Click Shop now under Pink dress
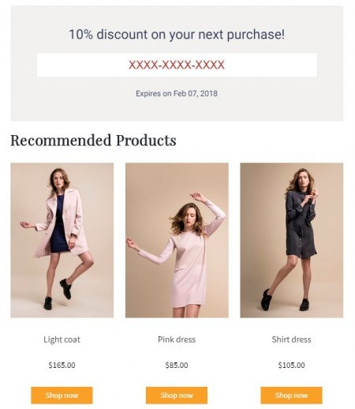 click(177, 395)
